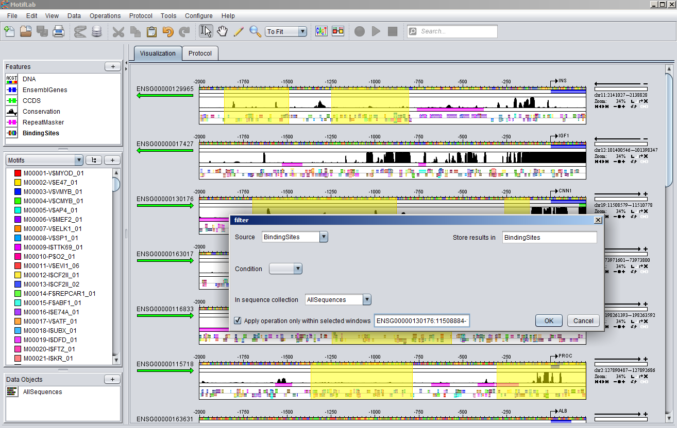Screen dimensions: 677x428
Task: Click the red swatch for M00001-V$MYOD_01
Action: (18, 173)
